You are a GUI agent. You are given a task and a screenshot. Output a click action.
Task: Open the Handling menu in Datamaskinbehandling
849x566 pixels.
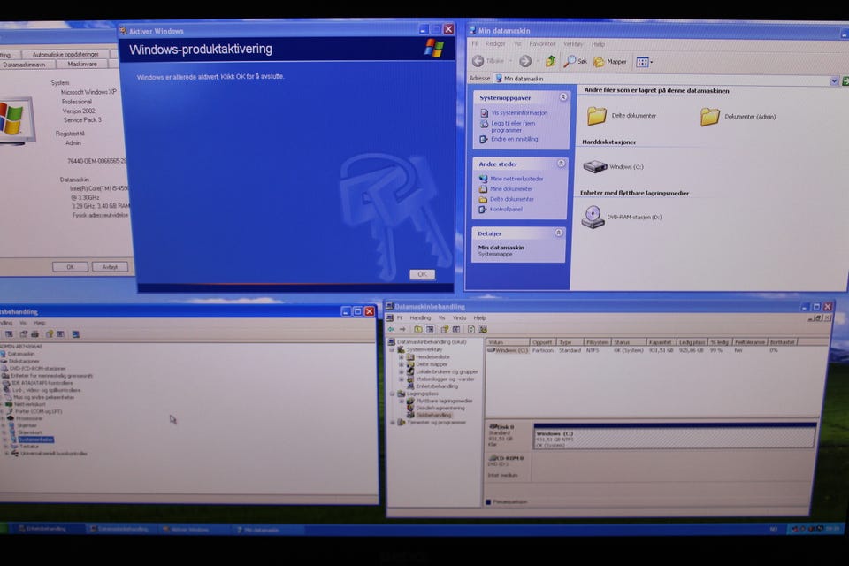[x=420, y=318]
